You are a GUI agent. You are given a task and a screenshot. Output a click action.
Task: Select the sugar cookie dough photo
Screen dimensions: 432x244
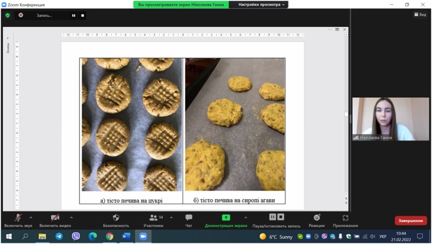coord(132,125)
